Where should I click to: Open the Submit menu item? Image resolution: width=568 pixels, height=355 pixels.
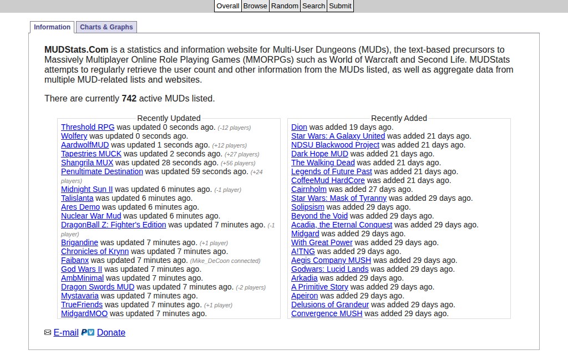coord(340,6)
